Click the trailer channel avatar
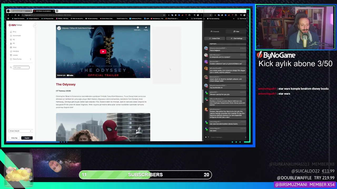This screenshot has height=189, width=337. click(59, 28)
